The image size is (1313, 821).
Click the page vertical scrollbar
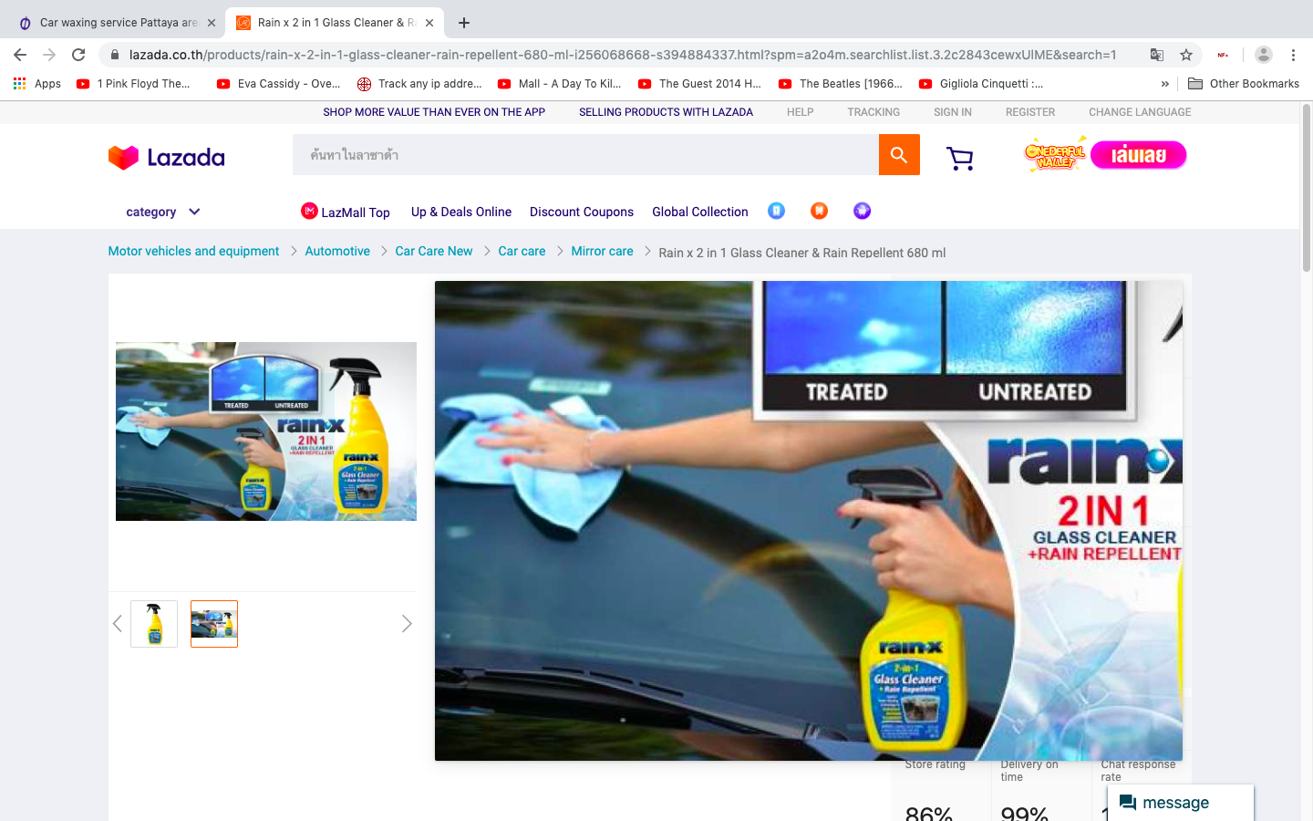click(1306, 187)
